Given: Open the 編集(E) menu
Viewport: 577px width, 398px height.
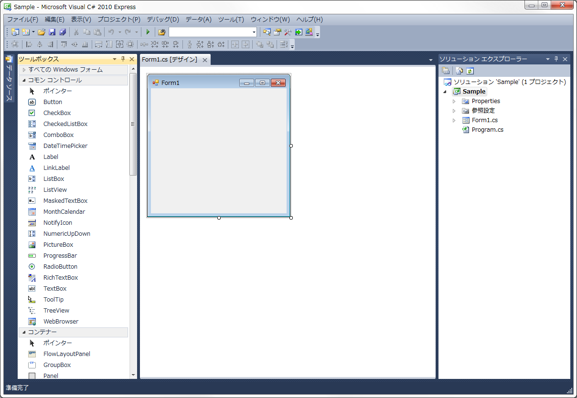Looking at the screenshot, I should click(x=54, y=20).
